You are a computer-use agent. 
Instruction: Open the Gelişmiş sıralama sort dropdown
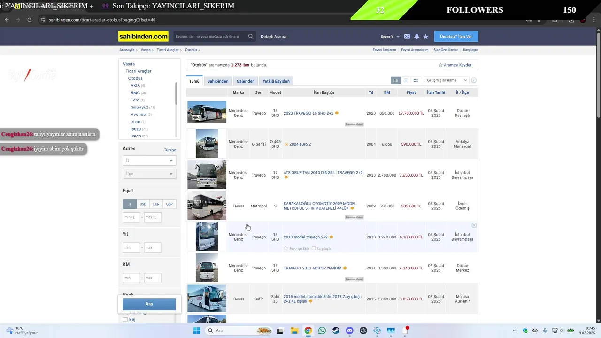(x=446, y=80)
